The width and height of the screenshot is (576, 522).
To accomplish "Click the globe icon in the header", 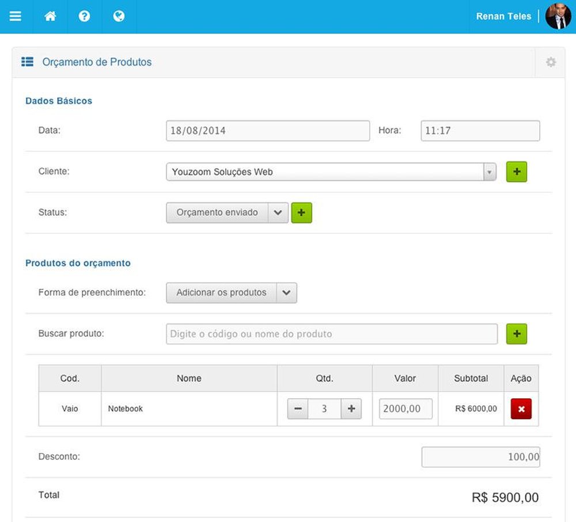I will point(119,16).
